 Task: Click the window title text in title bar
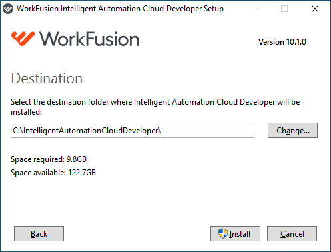(120, 9)
